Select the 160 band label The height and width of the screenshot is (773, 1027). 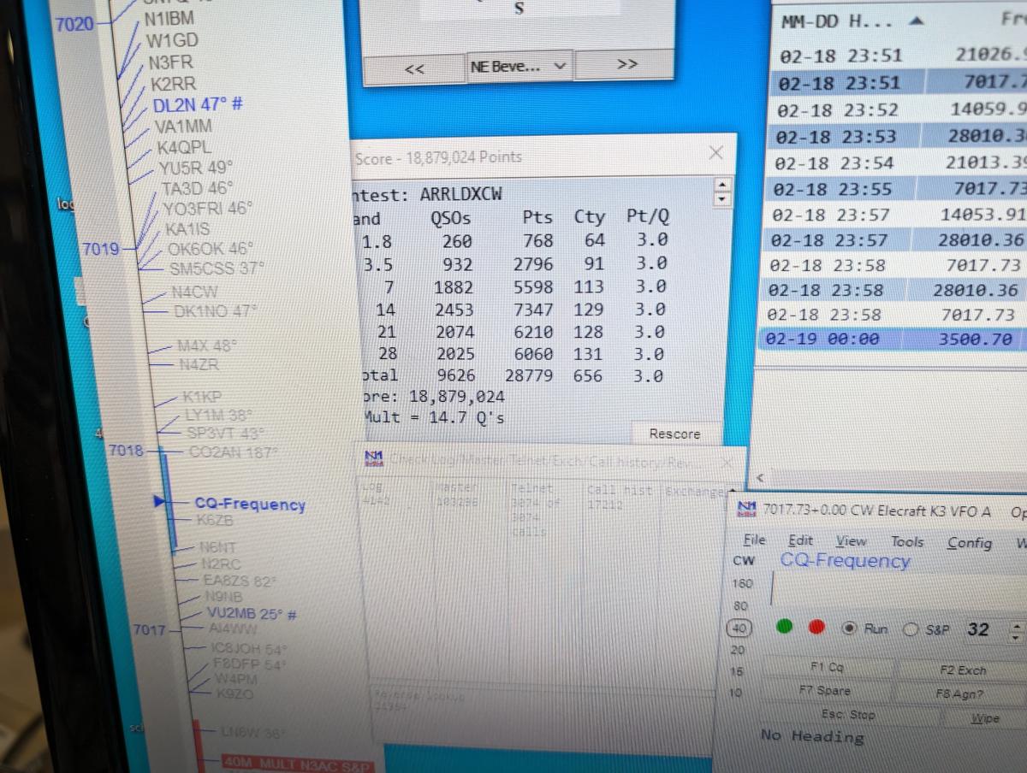741,583
